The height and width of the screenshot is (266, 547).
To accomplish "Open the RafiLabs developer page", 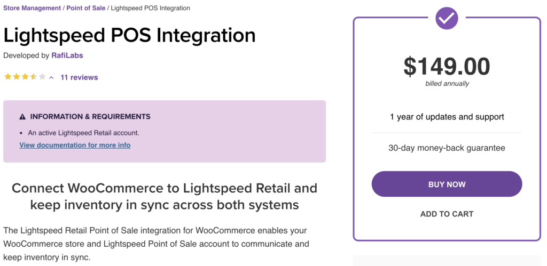I will pyautogui.click(x=67, y=55).
